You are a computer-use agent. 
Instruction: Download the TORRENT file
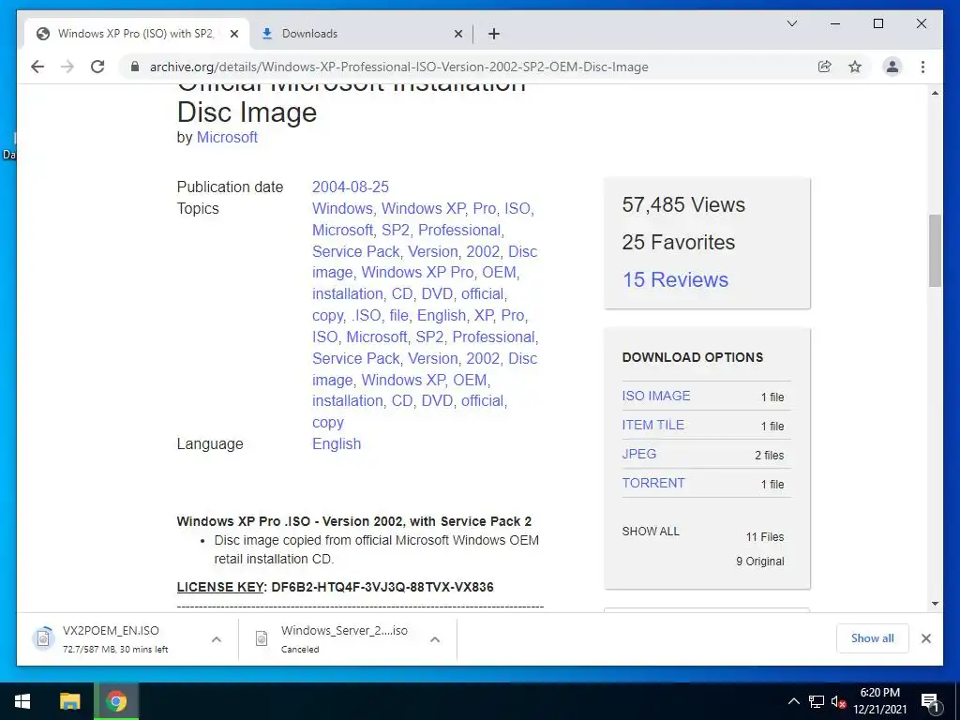(x=653, y=483)
